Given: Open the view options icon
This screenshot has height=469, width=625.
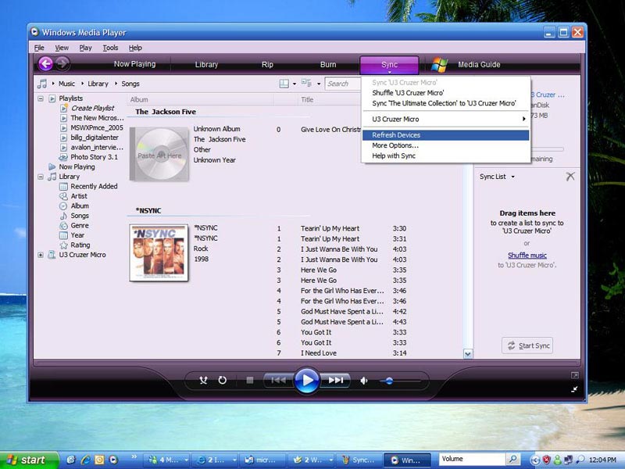Looking at the screenshot, I should pyautogui.click(x=306, y=83).
